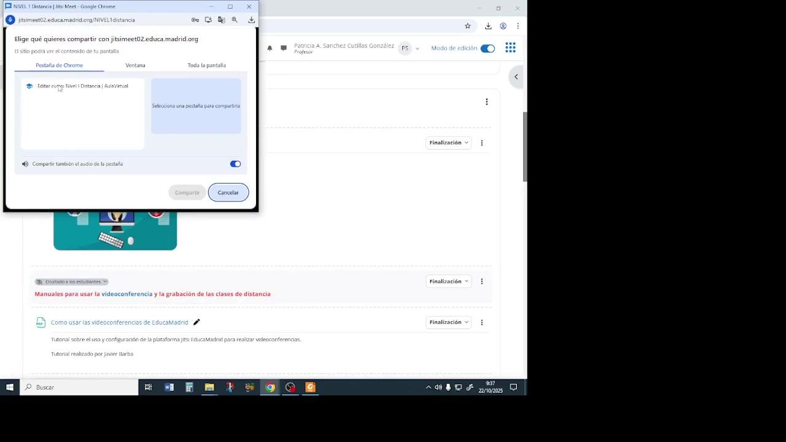Screen dimensions: 786x442
Task: Click the PDF file icon for the tutorial
Action: (x=40, y=322)
